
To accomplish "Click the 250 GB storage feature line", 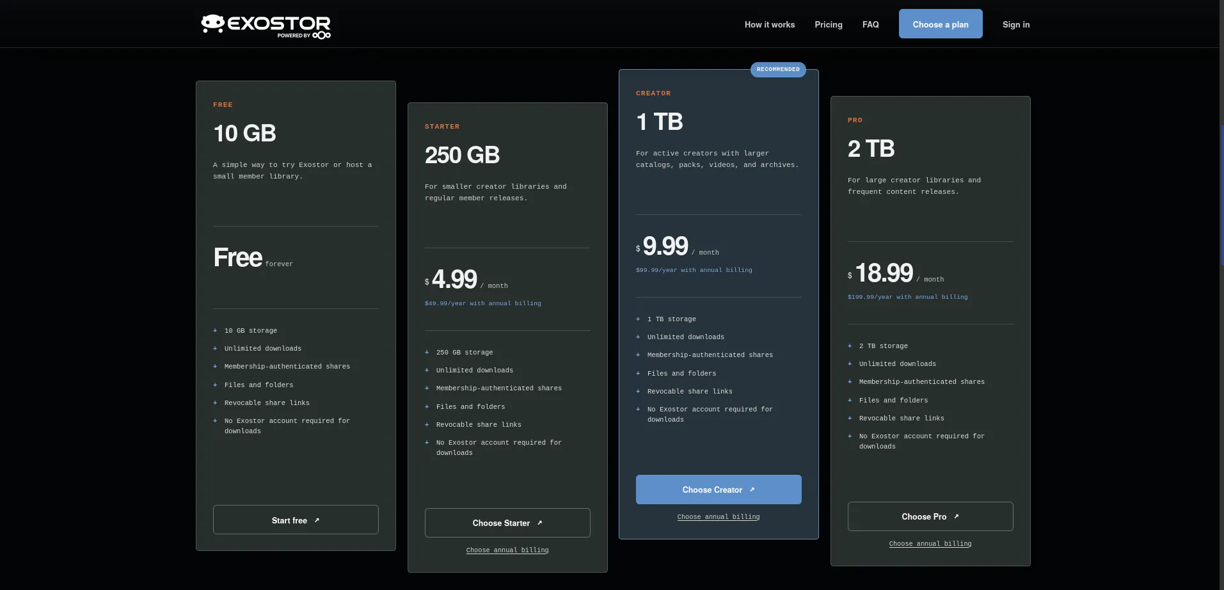I will [x=465, y=353].
